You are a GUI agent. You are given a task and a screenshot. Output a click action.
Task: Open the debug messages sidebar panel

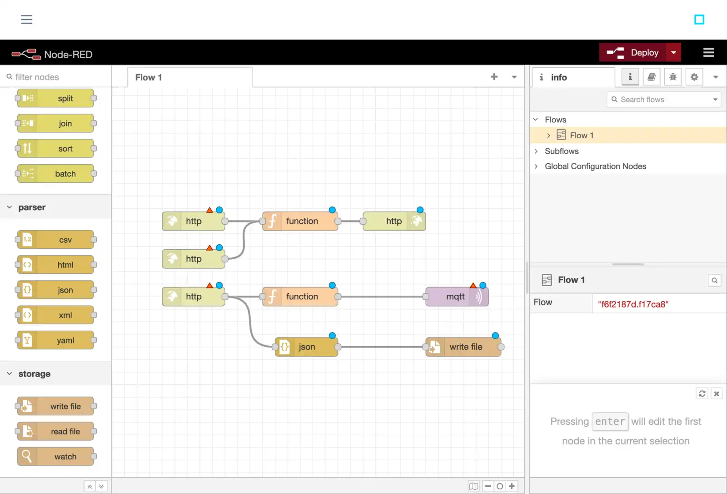pyautogui.click(x=673, y=77)
